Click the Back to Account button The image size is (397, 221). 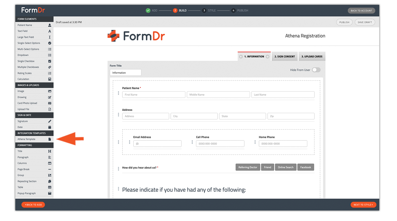pos(361,10)
